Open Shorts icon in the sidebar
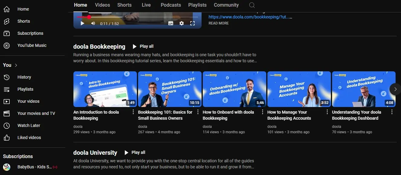Viewport: 401px width, 175px height. tap(7, 21)
